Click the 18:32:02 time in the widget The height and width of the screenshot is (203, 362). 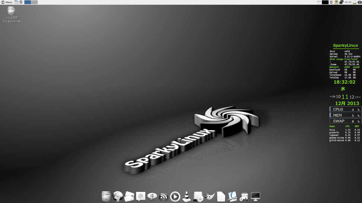(344, 82)
